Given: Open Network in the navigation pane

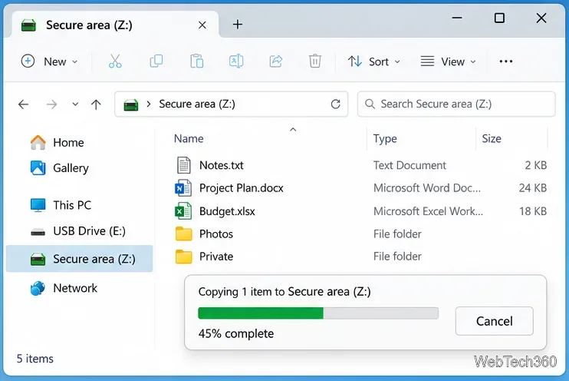Looking at the screenshot, I should click(64, 288).
